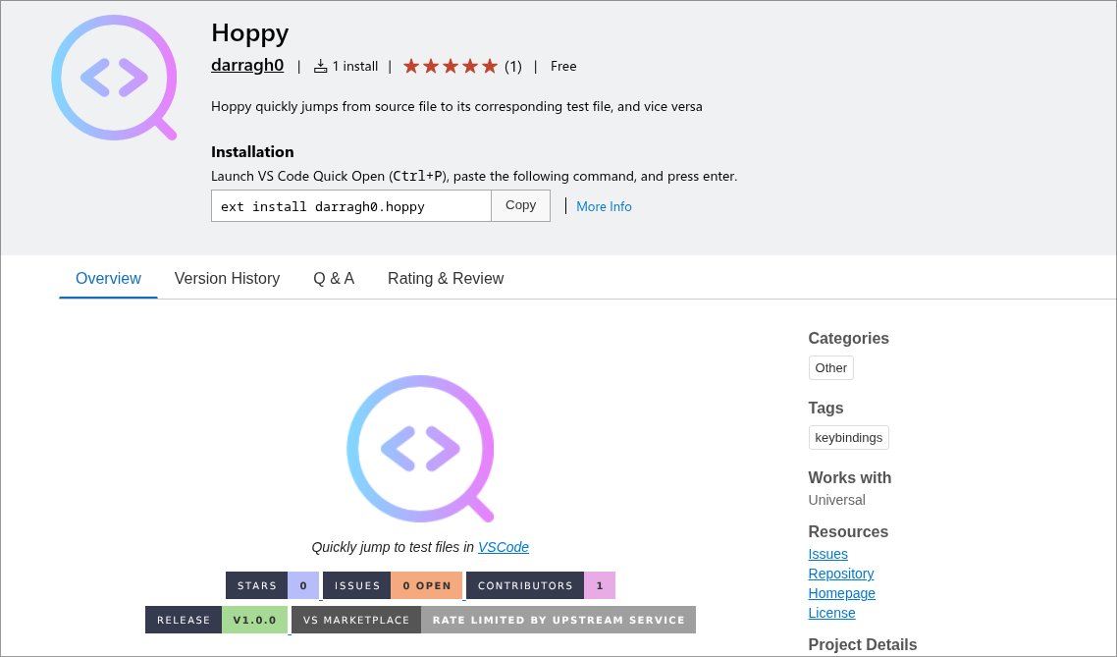This screenshot has width=1117, height=657.
Task: Copy the install command
Action: tap(520, 205)
